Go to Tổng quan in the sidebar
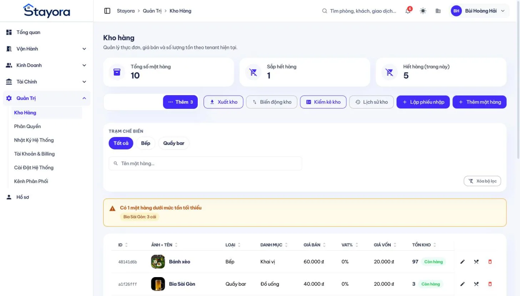520x296 pixels. pyautogui.click(x=46, y=32)
